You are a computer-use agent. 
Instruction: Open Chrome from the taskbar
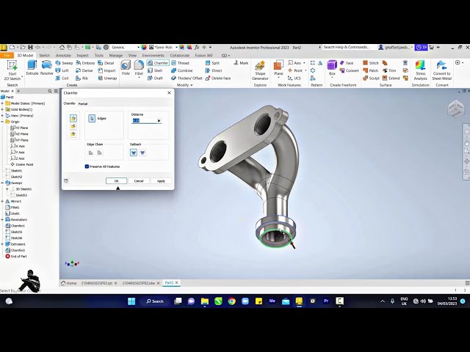click(x=232, y=301)
